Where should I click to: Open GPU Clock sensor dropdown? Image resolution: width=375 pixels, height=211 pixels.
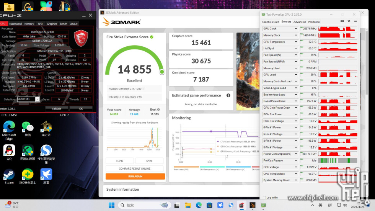click(296, 28)
